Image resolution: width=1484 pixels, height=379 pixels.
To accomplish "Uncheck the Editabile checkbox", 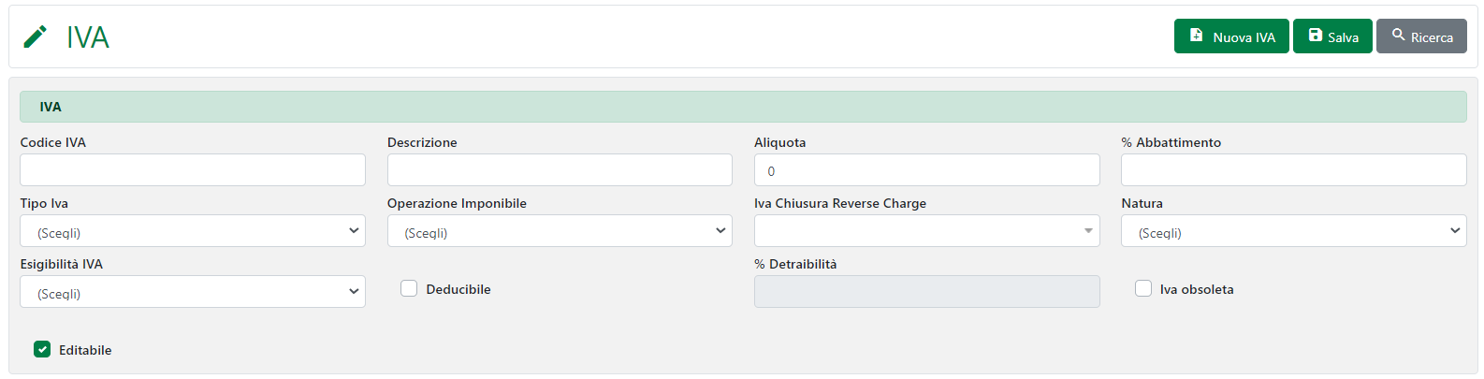I will (x=42, y=350).
